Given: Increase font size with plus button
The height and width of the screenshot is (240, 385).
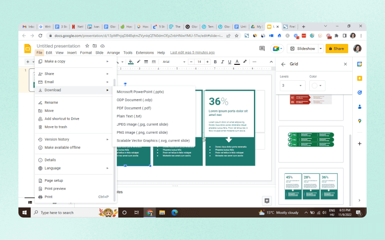Looking at the screenshot, I should coord(207,62).
